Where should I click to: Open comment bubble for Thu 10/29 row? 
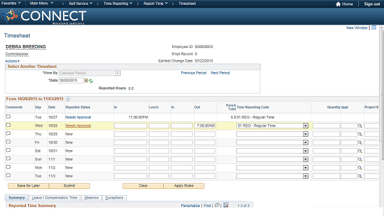(8, 134)
